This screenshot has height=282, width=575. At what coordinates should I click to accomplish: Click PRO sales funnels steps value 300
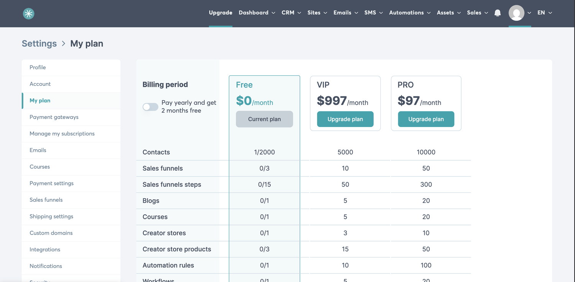[x=426, y=184]
